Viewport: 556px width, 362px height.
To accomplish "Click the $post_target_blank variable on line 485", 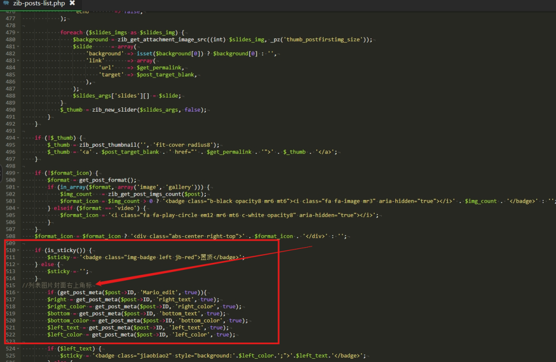I will (166, 75).
